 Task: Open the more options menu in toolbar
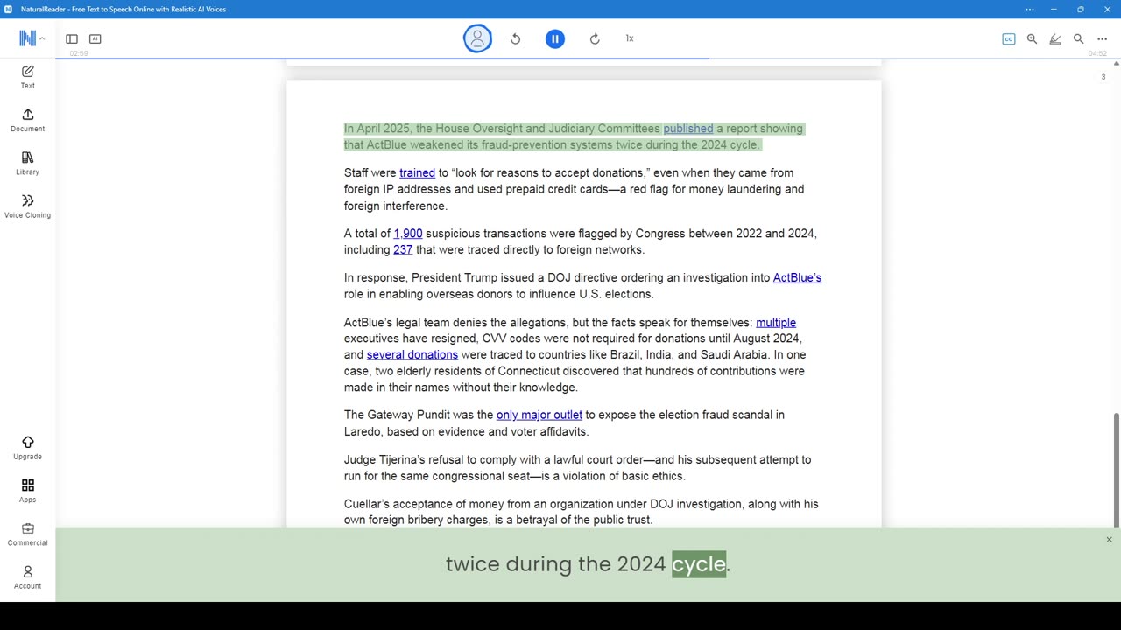click(x=1103, y=38)
